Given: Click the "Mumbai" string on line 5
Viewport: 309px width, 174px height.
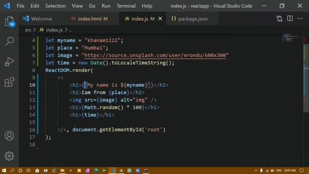Looking at the screenshot, I should [x=93, y=48].
